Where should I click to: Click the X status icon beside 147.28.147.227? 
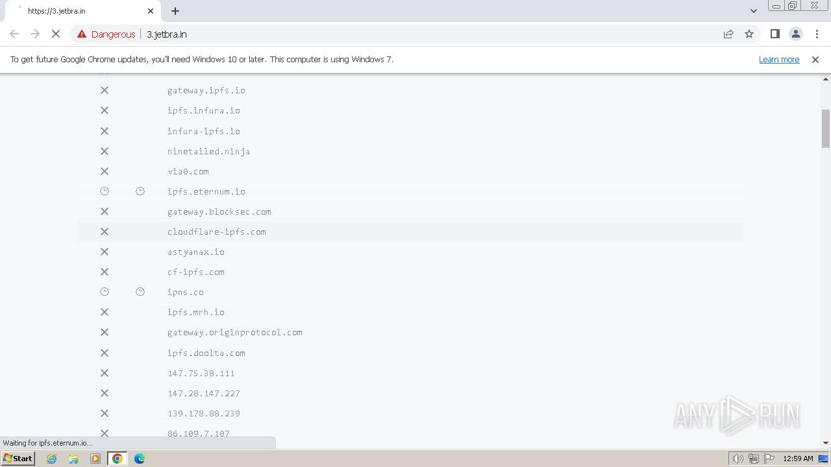tap(105, 393)
